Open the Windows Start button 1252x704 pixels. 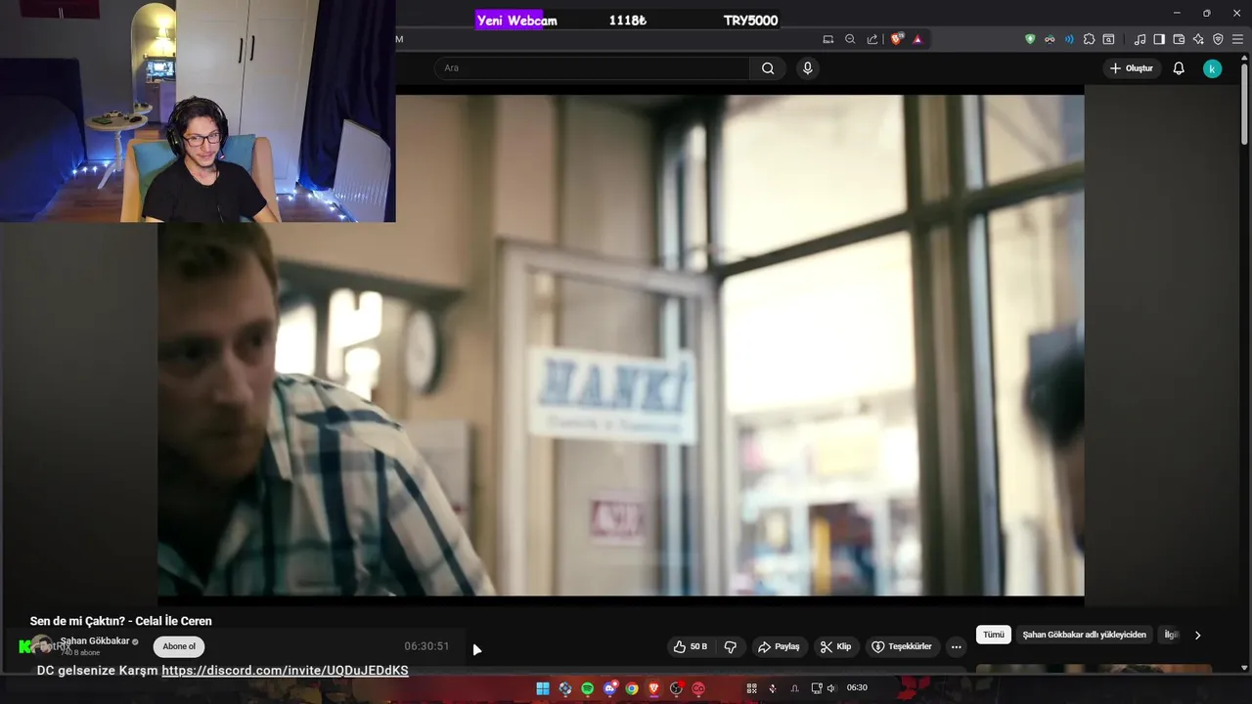542,688
